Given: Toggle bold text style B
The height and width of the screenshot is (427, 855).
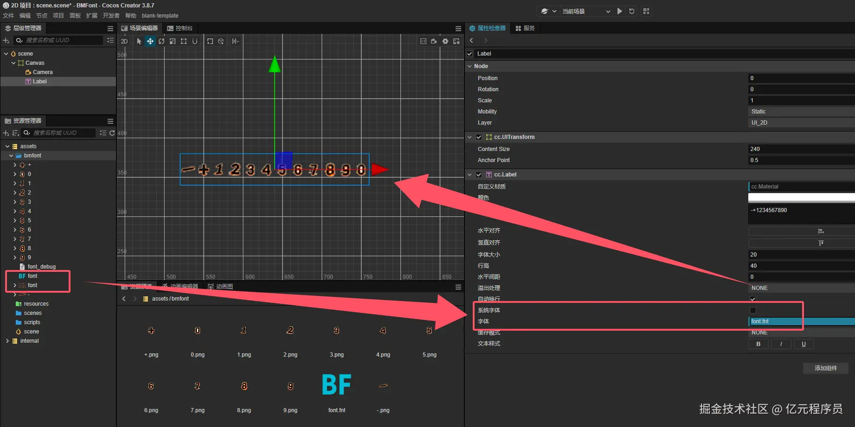Looking at the screenshot, I should click(759, 344).
